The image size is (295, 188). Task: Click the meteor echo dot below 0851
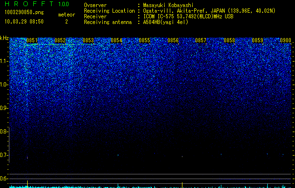click(28, 157)
